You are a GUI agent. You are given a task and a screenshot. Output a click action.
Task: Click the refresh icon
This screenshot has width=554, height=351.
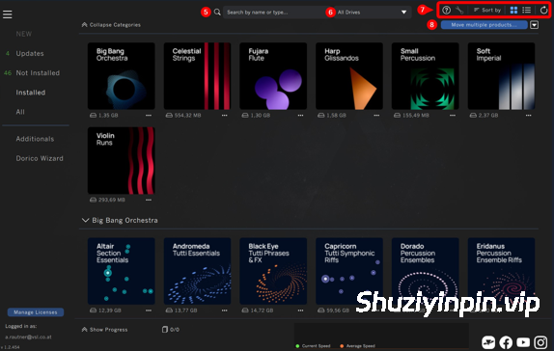tap(543, 11)
